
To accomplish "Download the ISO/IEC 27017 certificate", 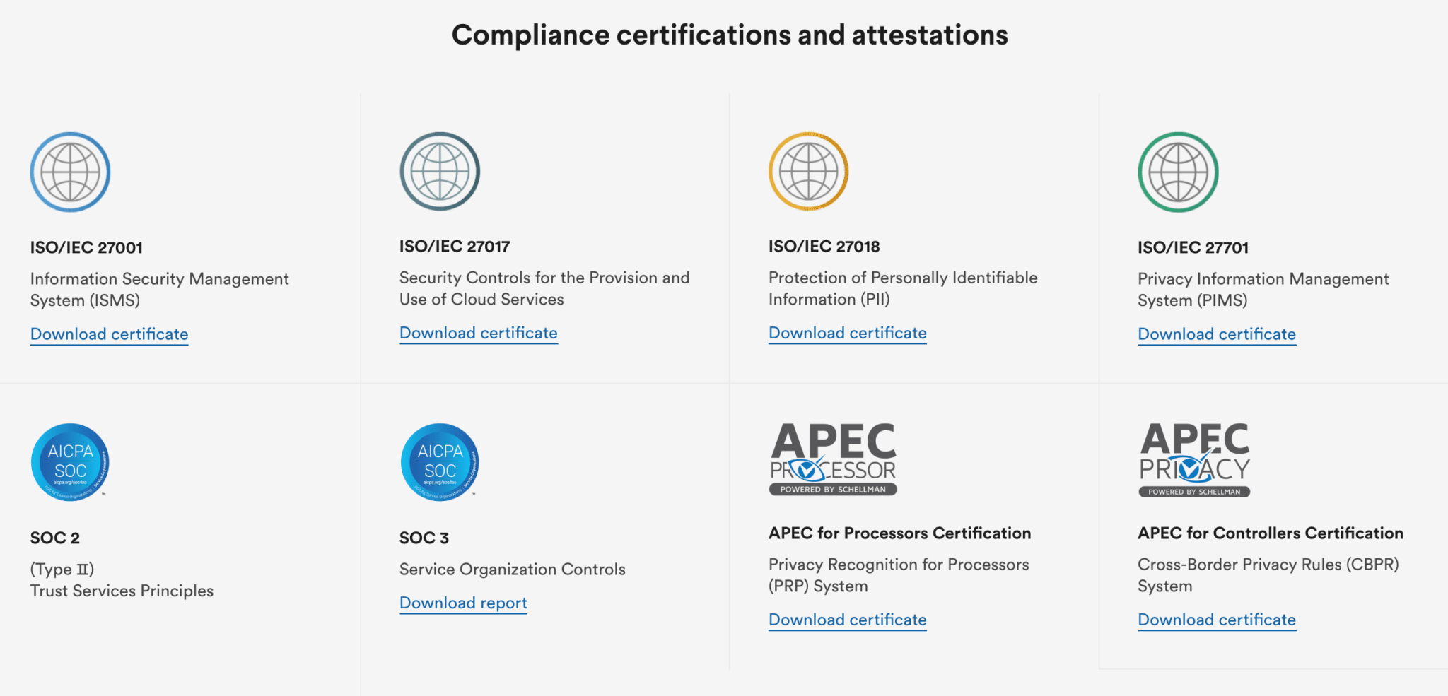I will 479,333.
